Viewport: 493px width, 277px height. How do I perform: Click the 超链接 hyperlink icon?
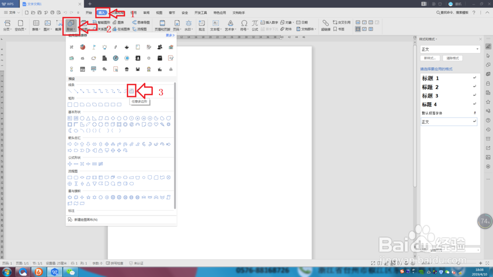tap(325, 25)
